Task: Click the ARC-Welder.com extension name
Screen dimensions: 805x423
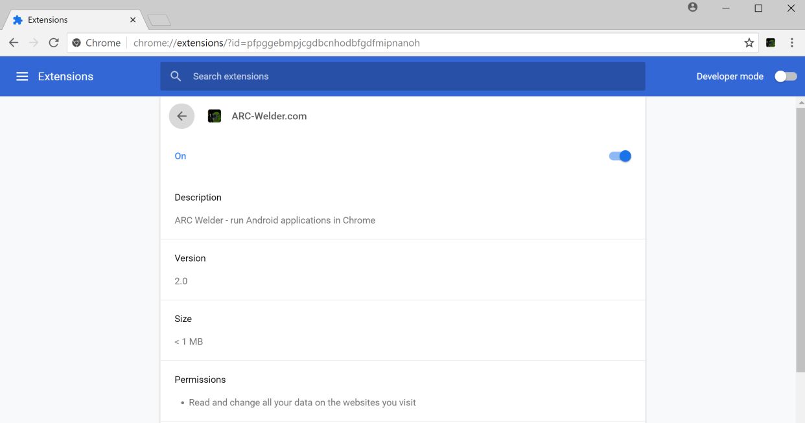Action: tap(269, 116)
